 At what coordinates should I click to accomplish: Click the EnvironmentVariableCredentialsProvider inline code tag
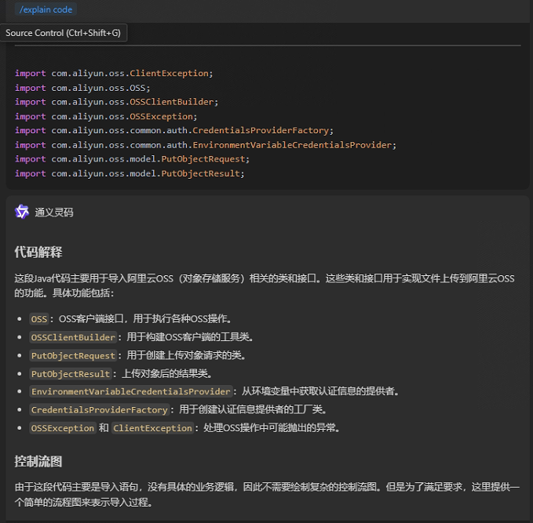pyautogui.click(x=131, y=391)
